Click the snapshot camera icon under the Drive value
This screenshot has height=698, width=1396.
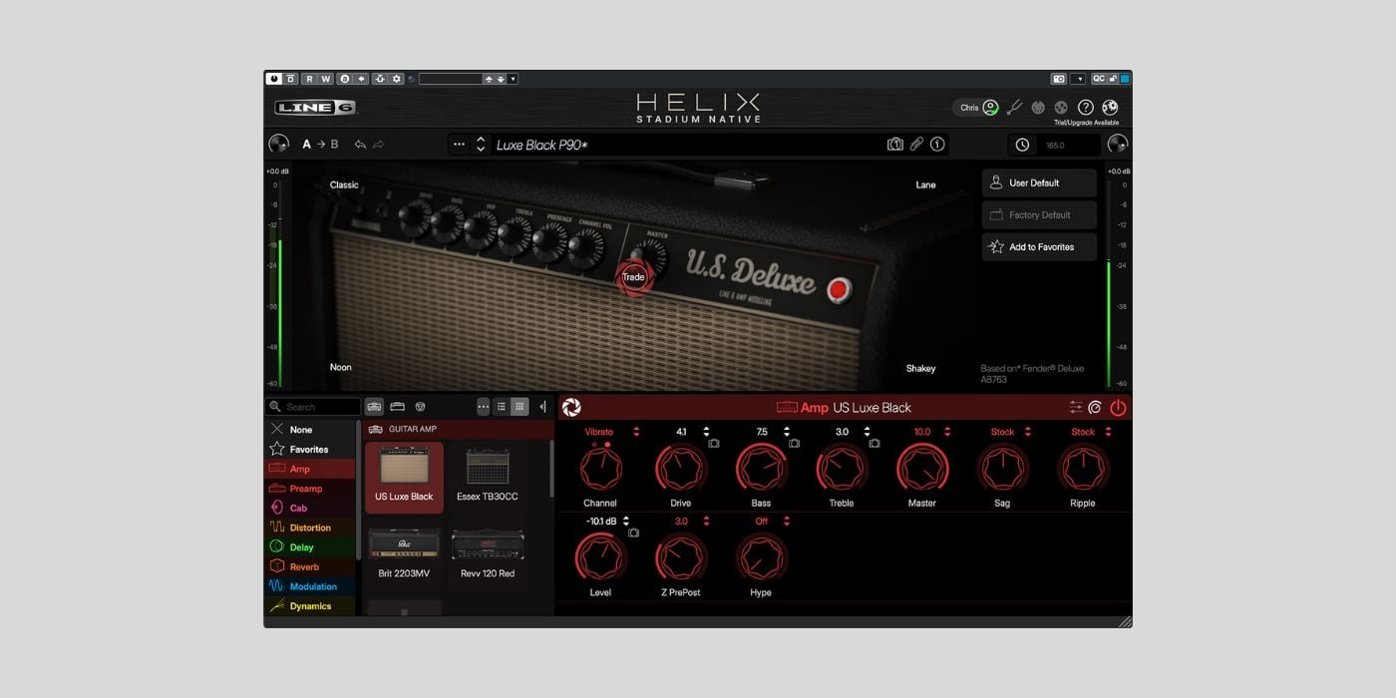pyautogui.click(x=713, y=443)
